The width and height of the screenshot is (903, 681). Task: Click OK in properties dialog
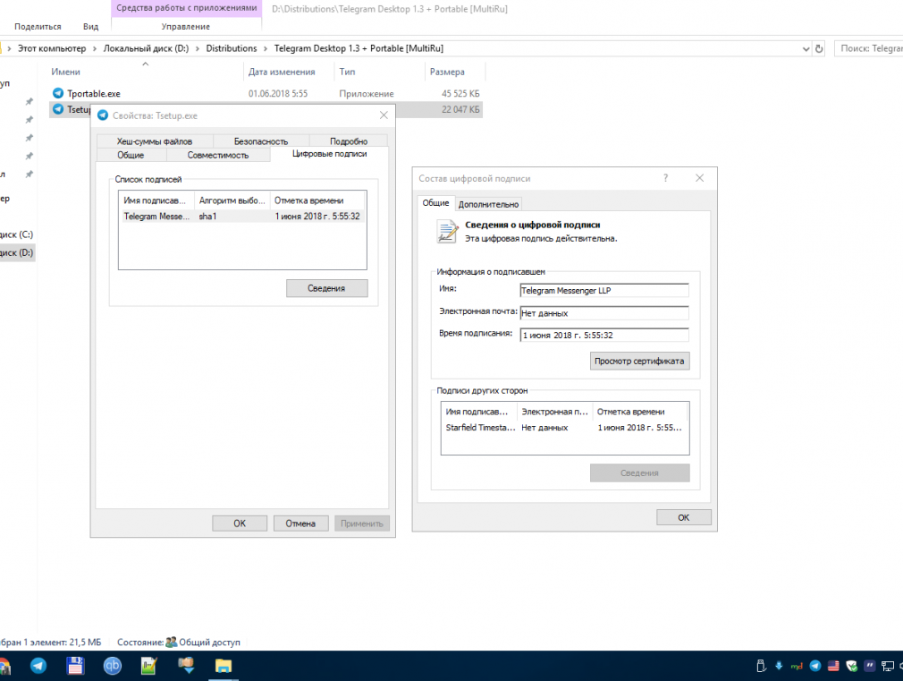(x=240, y=523)
